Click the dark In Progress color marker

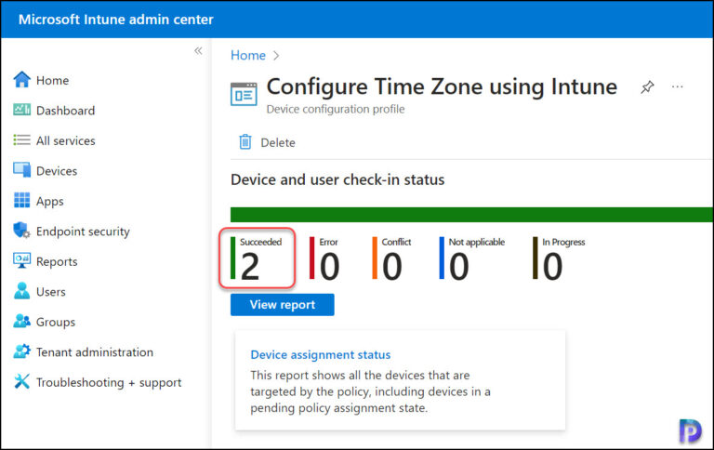535,258
